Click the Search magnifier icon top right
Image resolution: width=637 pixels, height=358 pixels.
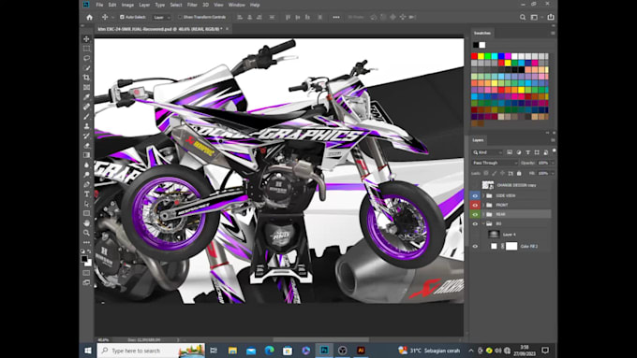coord(523,17)
